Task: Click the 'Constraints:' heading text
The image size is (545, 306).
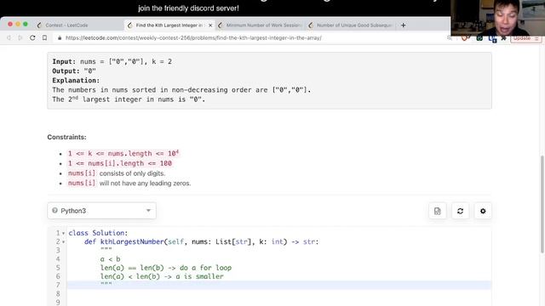Action: (66, 137)
